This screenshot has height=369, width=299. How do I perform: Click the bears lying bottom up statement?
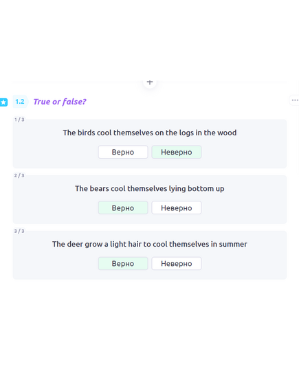pyautogui.click(x=150, y=189)
